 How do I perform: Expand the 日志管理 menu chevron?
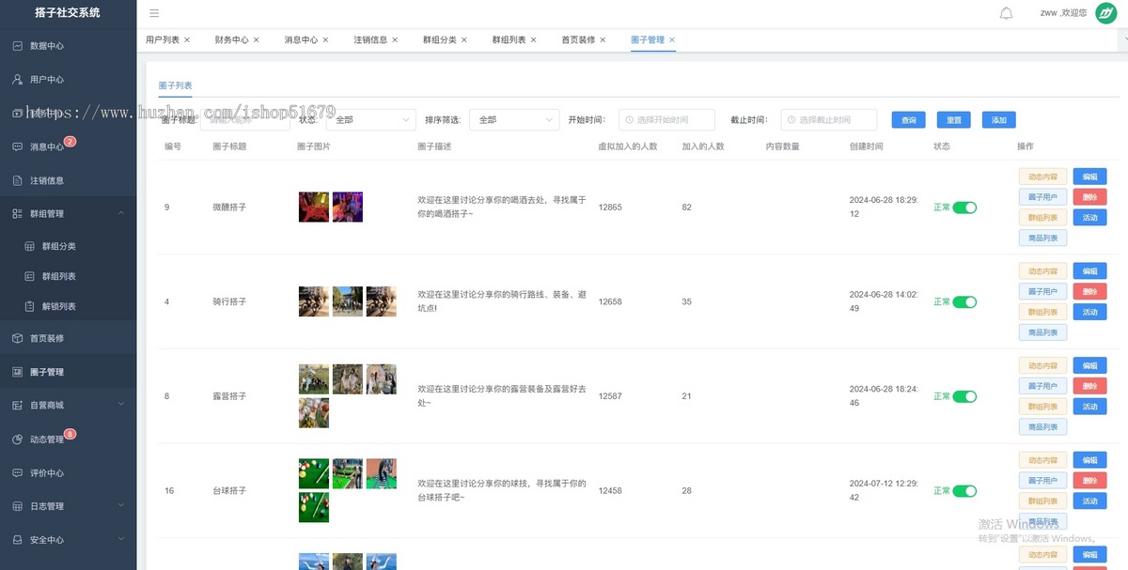pos(121,506)
